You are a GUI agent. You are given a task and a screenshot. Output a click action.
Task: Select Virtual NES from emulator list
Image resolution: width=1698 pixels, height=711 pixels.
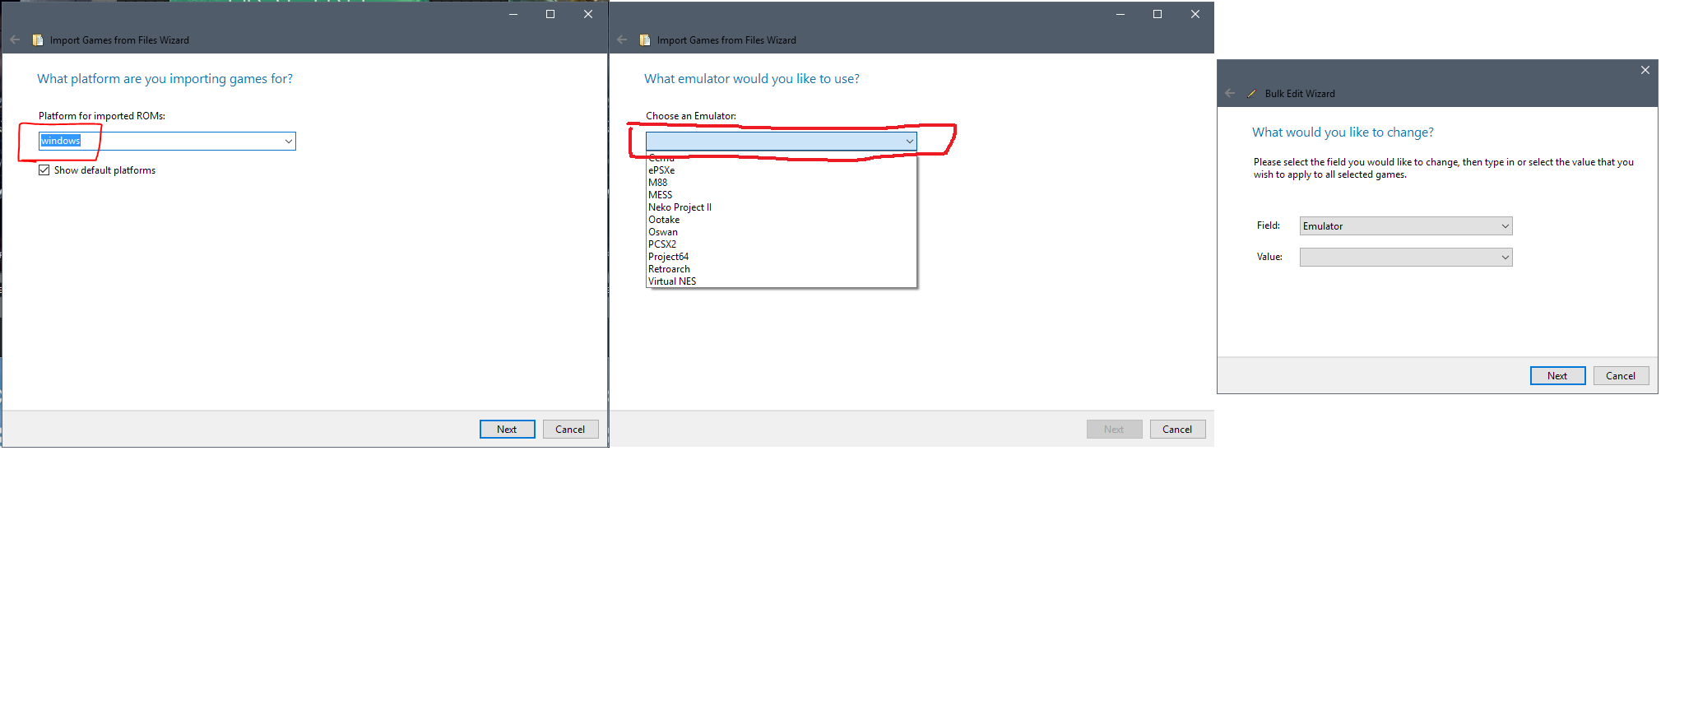coord(781,281)
